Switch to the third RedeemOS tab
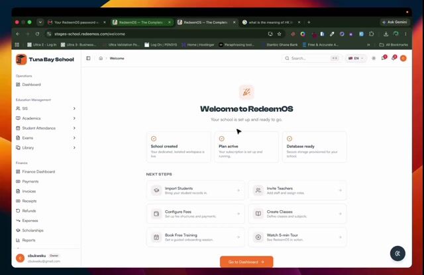 (x=207, y=22)
